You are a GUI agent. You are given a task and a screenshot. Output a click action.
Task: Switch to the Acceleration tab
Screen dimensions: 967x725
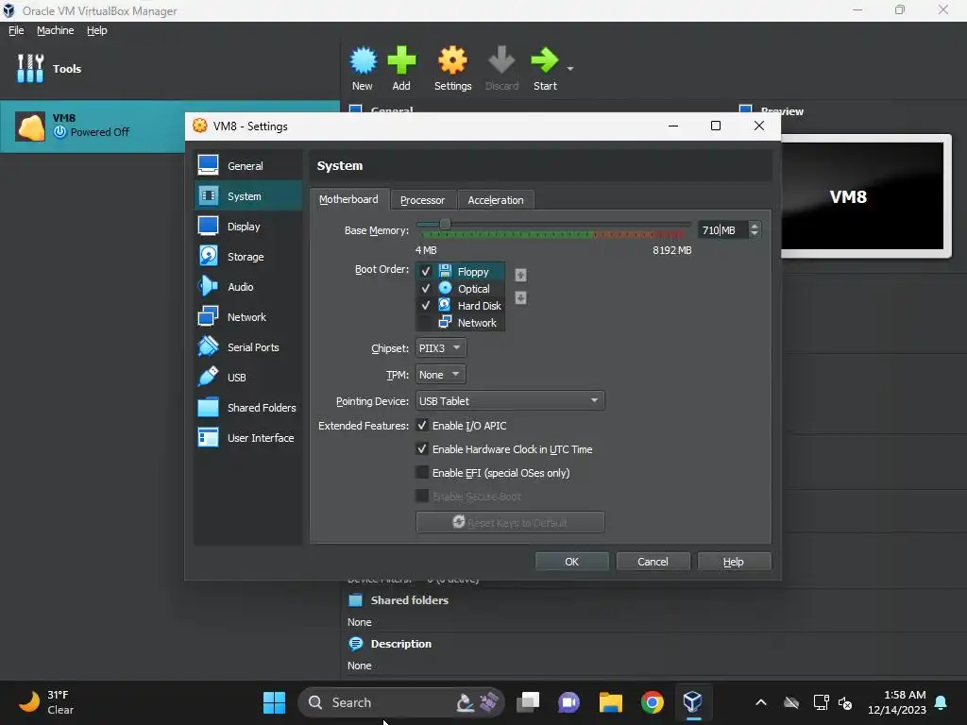(x=496, y=200)
